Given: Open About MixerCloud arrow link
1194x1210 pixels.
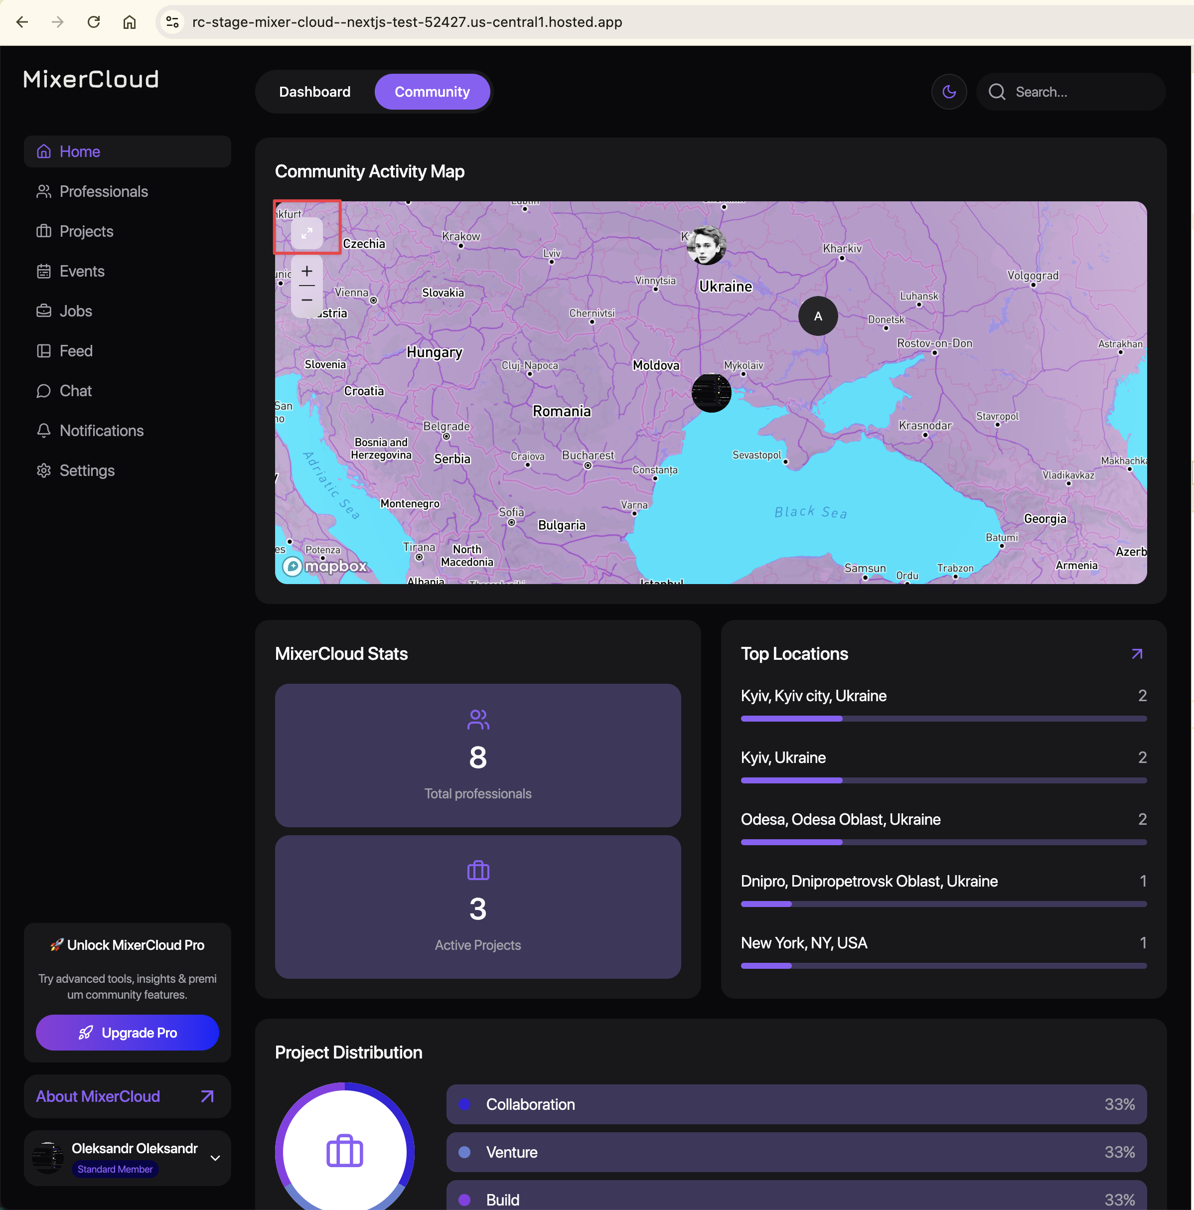Looking at the screenshot, I should [x=207, y=1097].
